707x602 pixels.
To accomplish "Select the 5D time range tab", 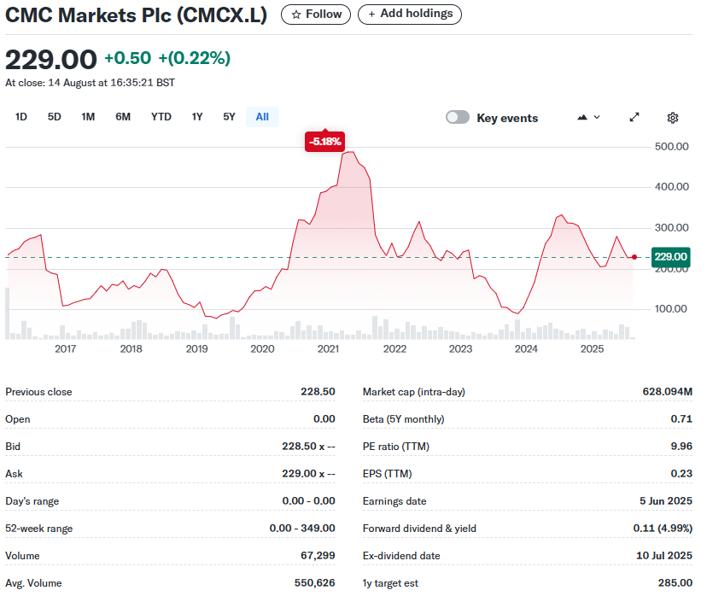I will [x=55, y=117].
